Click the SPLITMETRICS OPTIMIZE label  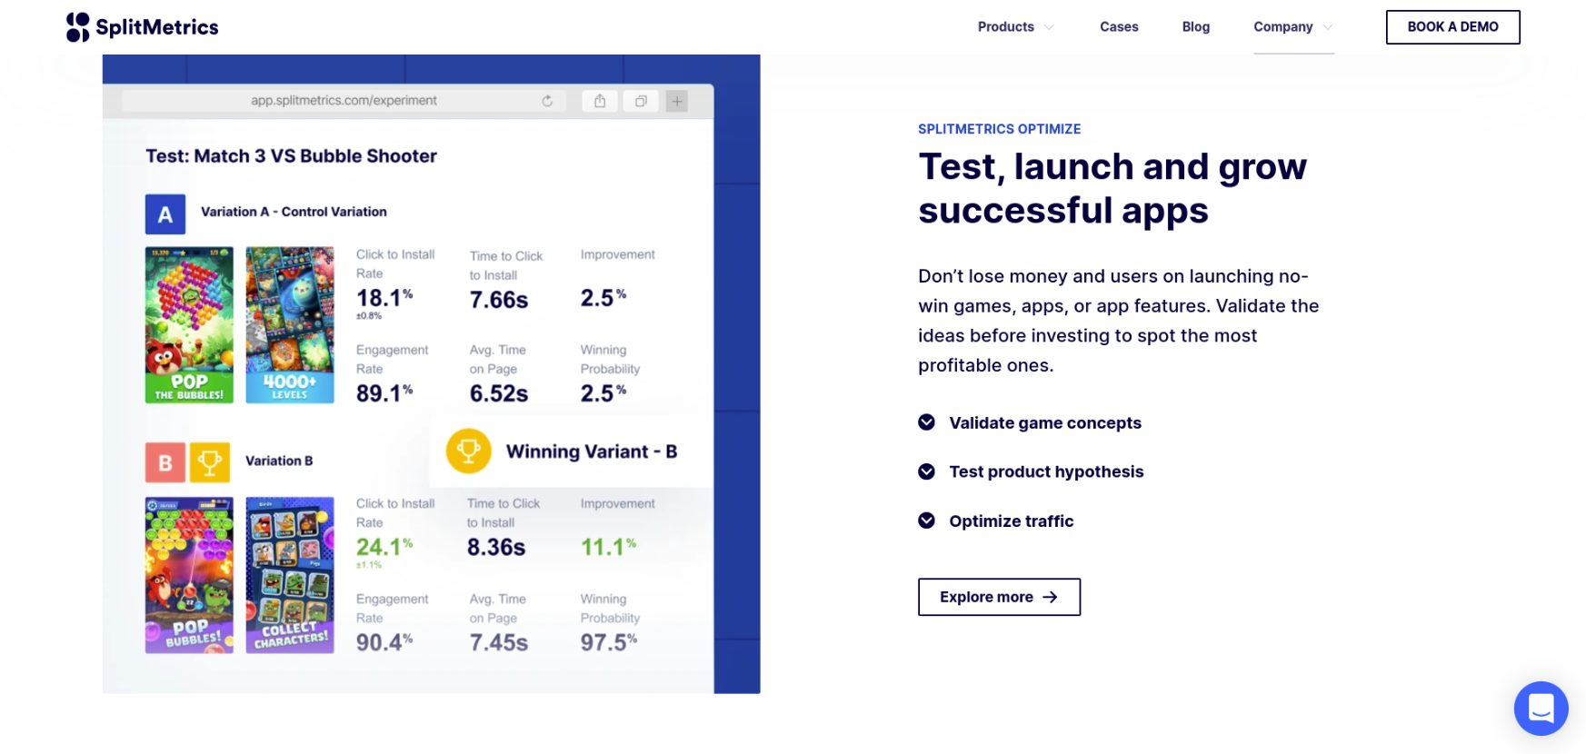tap(999, 129)
